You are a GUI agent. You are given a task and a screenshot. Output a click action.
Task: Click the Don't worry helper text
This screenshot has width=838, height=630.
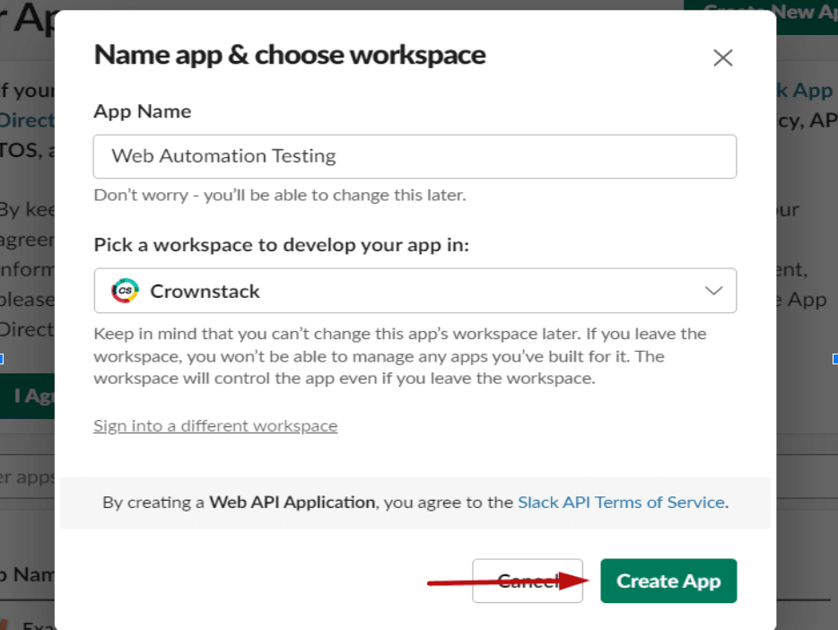[x=280, y=195]
